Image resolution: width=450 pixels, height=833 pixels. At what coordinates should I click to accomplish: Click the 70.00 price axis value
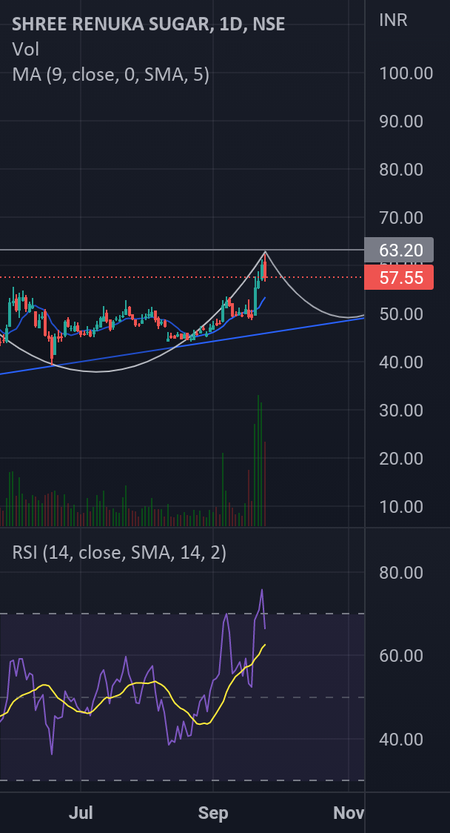click(401, 218)
